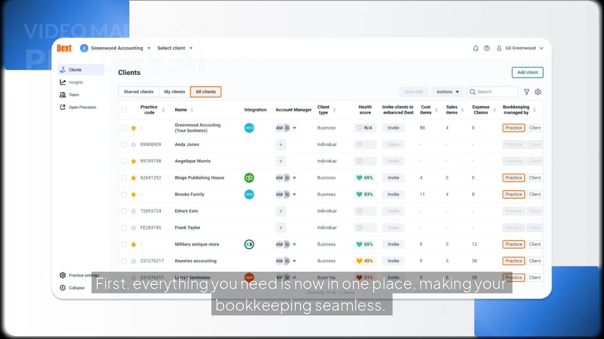
Task: Check the Brooks Family row checkbox
Action: (x=124, y=194)
